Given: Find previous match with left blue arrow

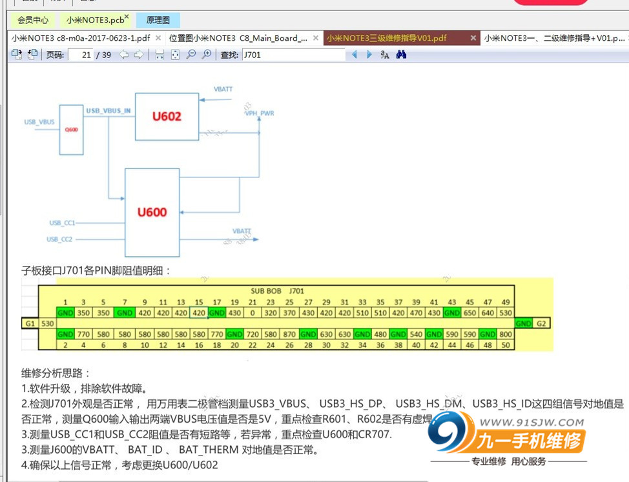Looking at the screenshot, I should [354, 54].
